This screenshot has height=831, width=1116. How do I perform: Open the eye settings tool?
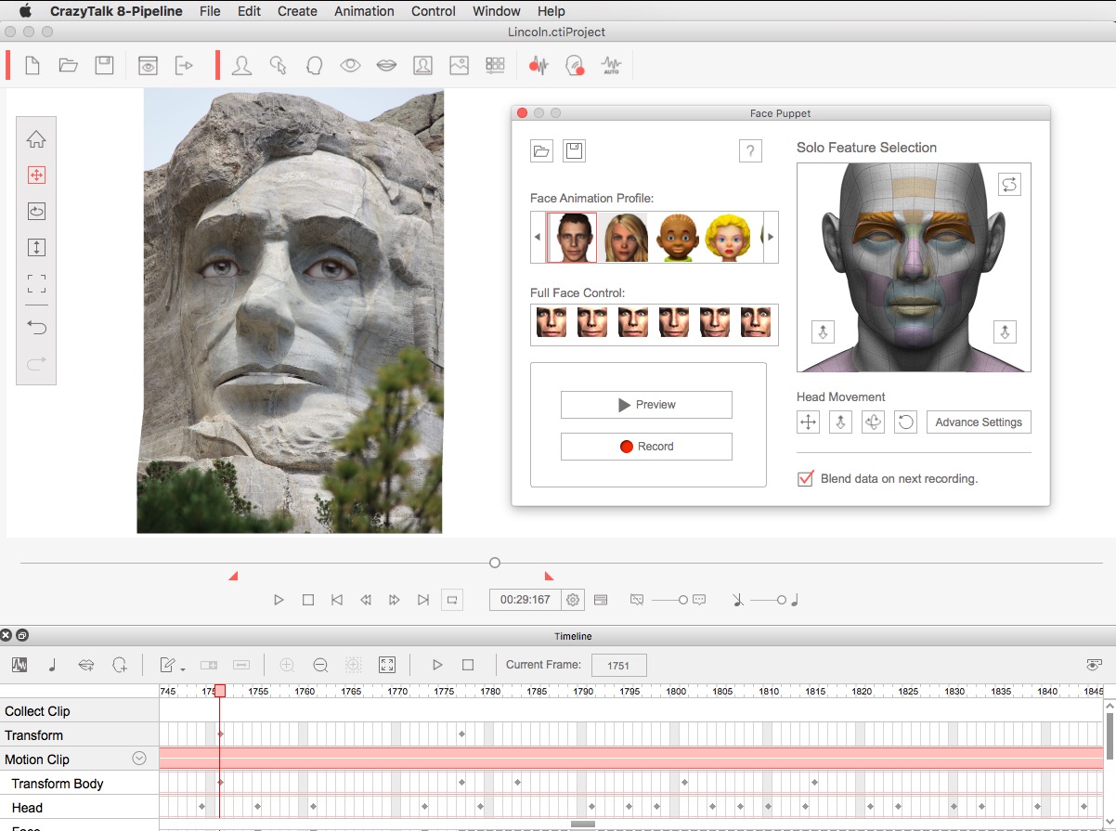point(350,66)
